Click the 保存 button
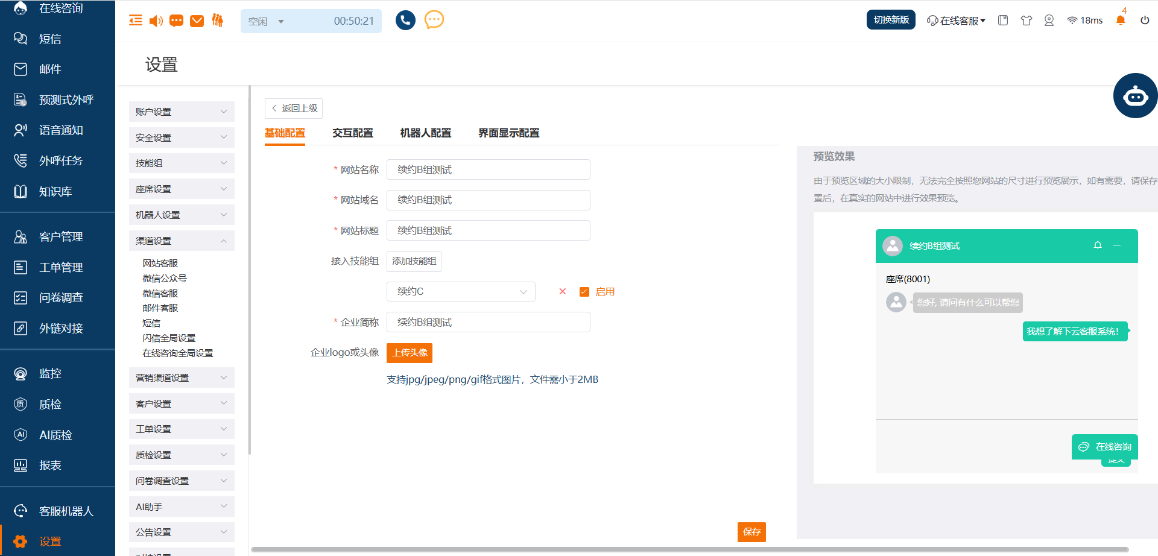1158x556 pixels. click(x=751, y=532)
